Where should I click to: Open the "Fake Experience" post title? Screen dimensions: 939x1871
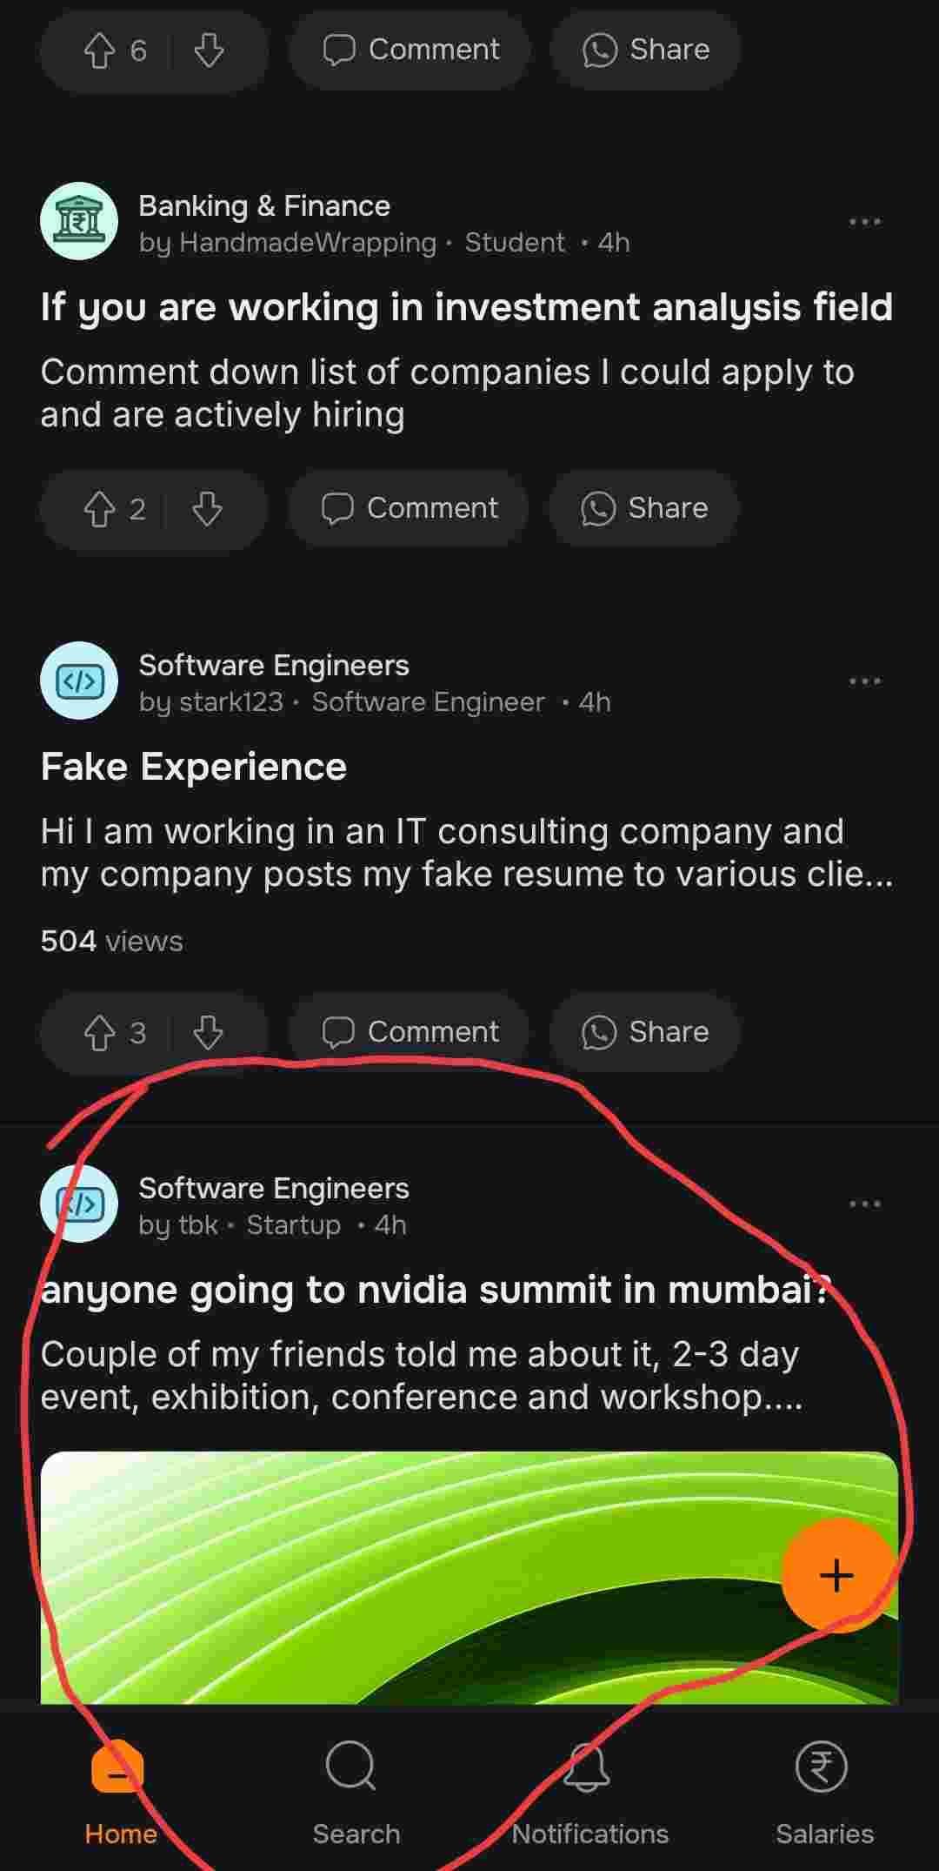[194, 767]
